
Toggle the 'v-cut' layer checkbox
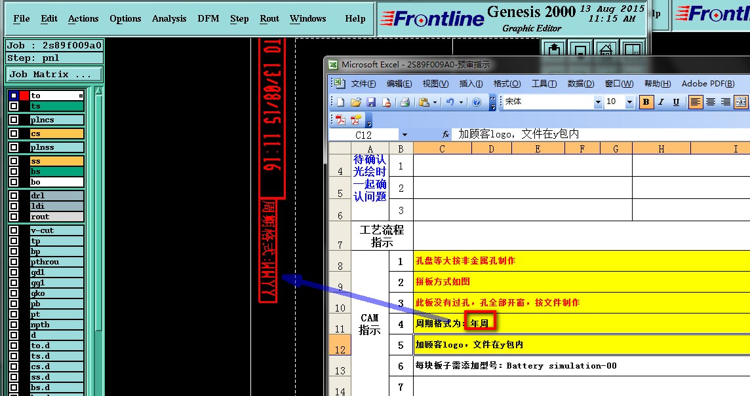click(x=13, y=230)
